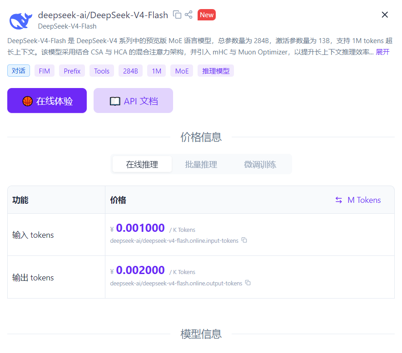
Task: Switch to the 微调训练 tab
Action: coord(260,164)
